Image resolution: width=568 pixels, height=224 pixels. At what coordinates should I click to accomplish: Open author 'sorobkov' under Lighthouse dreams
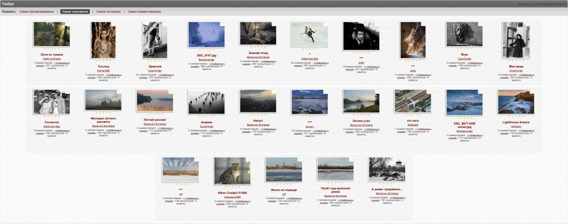click(x=516, y=126)
